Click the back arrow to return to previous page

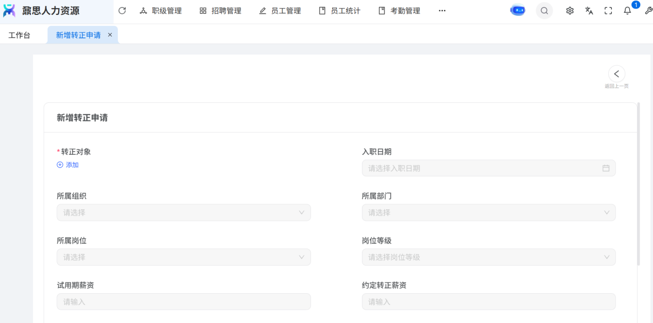616,74
